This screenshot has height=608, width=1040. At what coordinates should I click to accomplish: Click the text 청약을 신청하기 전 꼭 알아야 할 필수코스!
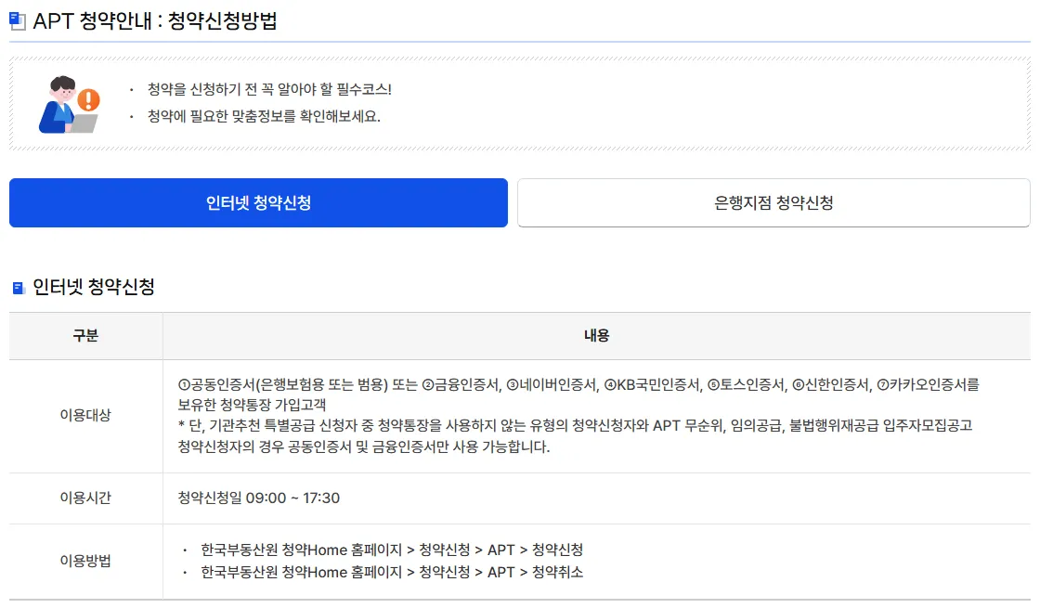click(269, 89)
